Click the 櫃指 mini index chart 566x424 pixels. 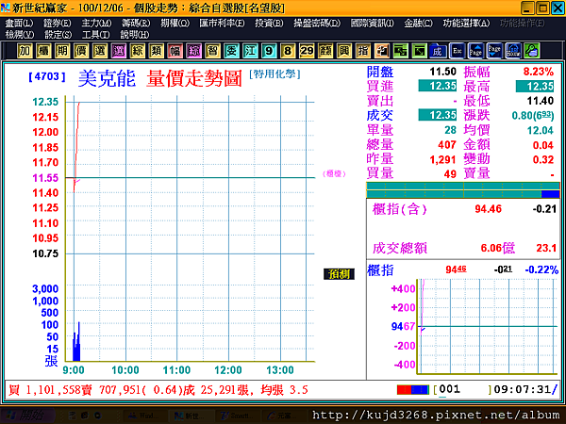pyautogui.click(x=487, y=326)
